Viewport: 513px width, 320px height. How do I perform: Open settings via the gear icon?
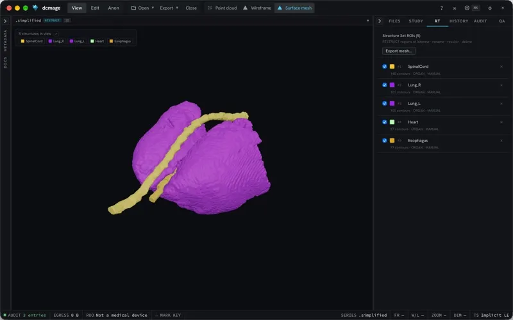490,8
